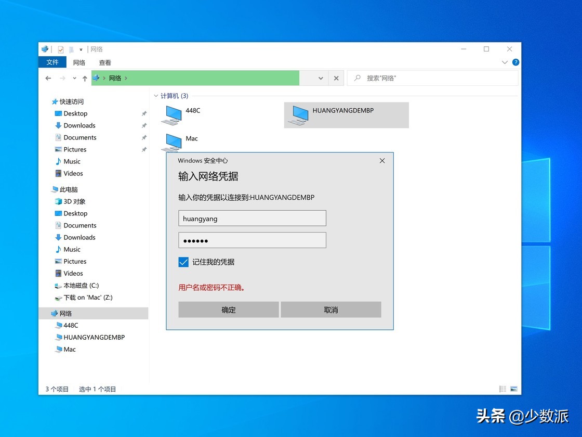Go up one folder level
This screenshot has width=582, height=437.
point(85,78)
